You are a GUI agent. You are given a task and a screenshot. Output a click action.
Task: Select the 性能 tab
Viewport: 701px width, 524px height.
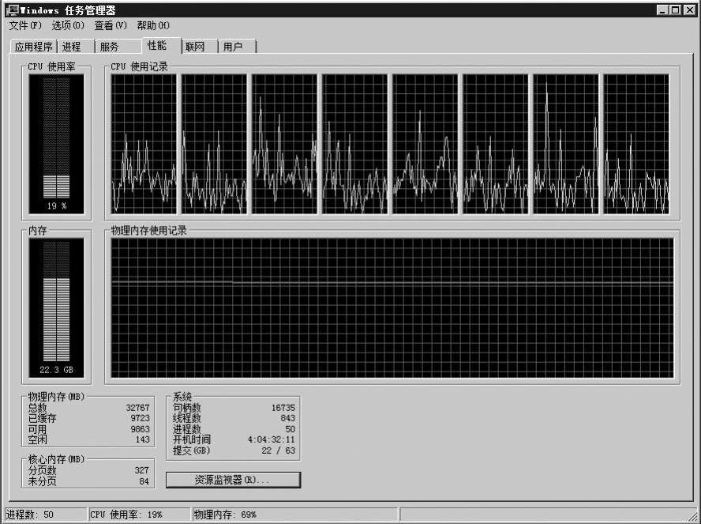click(157, 46)
